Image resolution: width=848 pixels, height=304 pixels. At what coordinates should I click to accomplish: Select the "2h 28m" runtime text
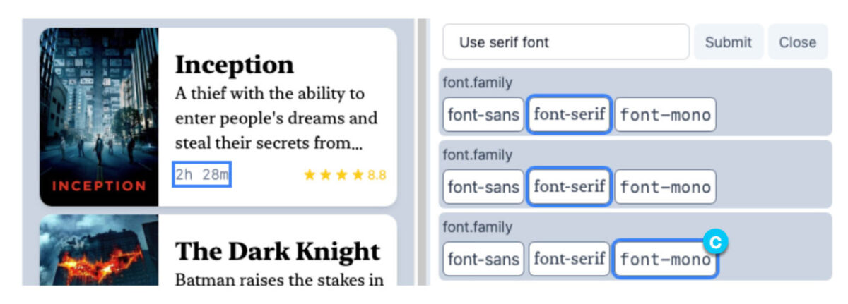click(202, 175)
